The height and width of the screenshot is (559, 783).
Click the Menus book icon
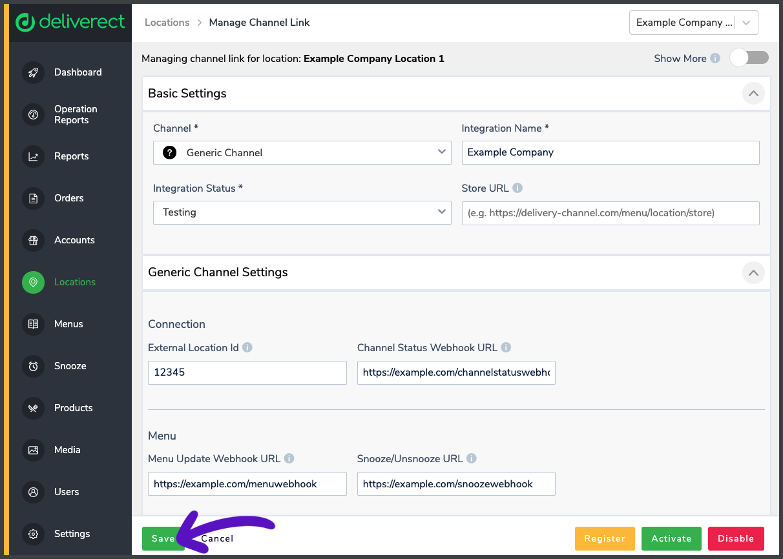[33, 324]
